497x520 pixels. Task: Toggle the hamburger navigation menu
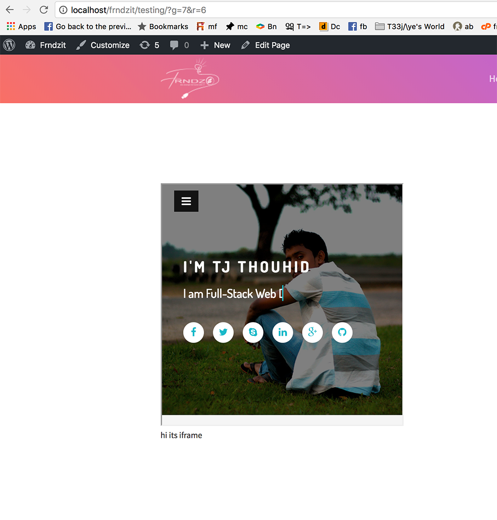tap(186, 201)
